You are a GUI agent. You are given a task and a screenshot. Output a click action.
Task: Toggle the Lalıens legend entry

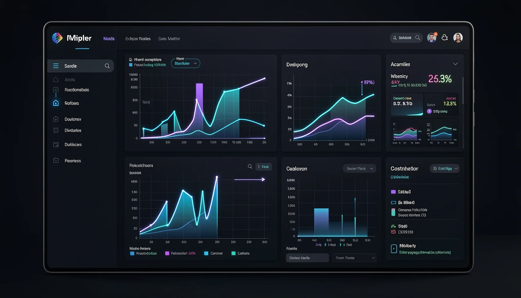240,253
